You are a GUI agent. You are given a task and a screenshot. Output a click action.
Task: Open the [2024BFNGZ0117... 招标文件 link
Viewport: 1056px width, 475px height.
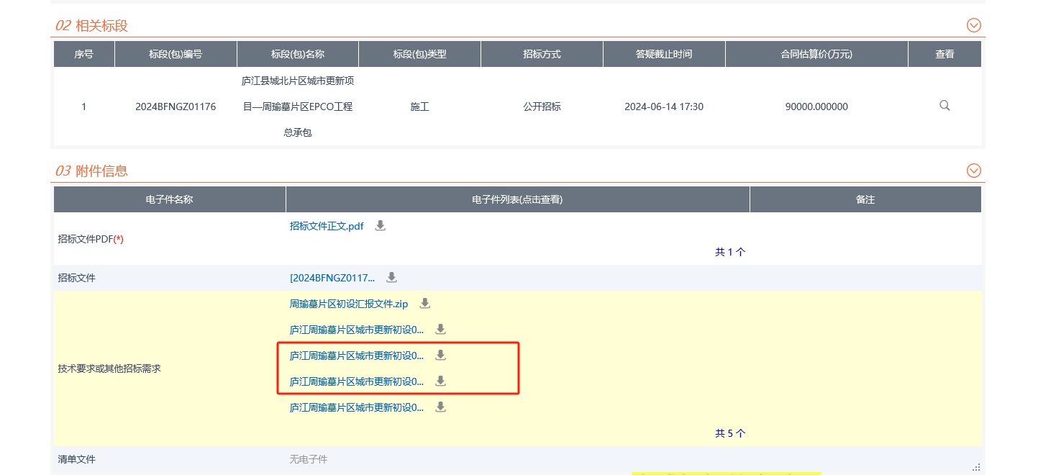click(332, 278)
